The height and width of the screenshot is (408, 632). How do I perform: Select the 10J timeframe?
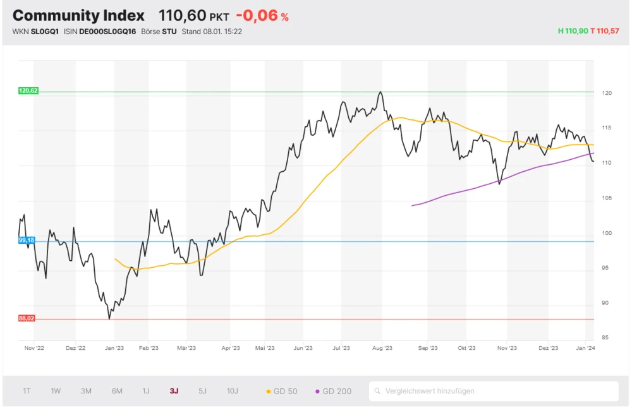[232, 392]
